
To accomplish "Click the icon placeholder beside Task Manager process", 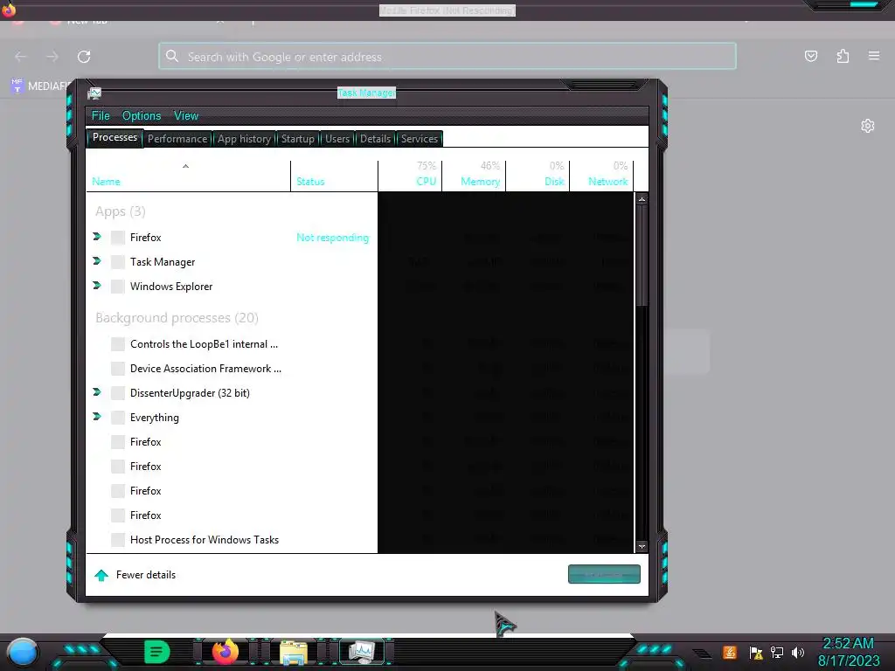I will click(118, 262).
